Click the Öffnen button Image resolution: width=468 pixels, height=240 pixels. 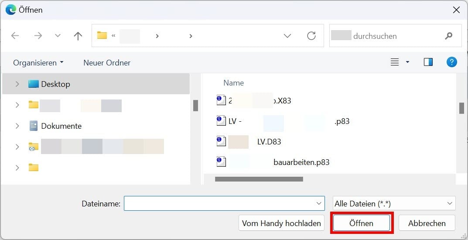[x=361, y=223]
